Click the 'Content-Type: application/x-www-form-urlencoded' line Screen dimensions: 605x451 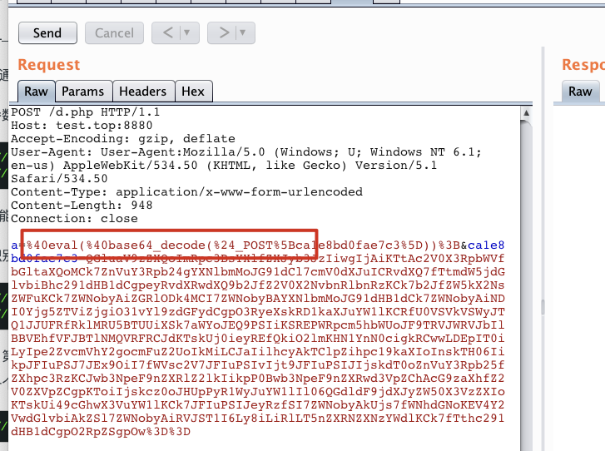point(186,191)
